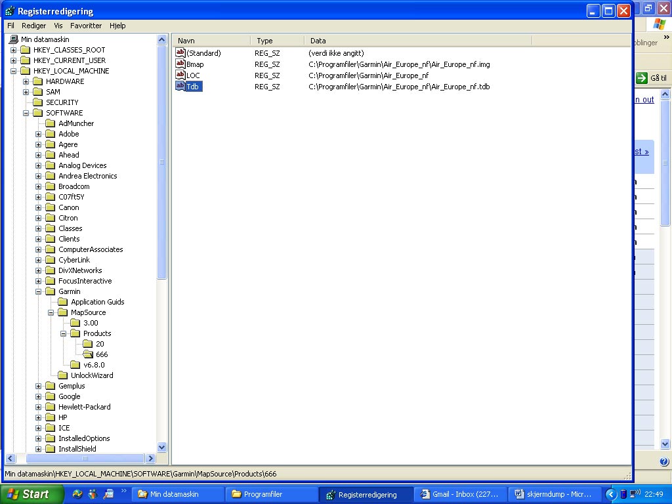Click the volume icon in the system tray
672x504 pixels.
click(635, 493)
